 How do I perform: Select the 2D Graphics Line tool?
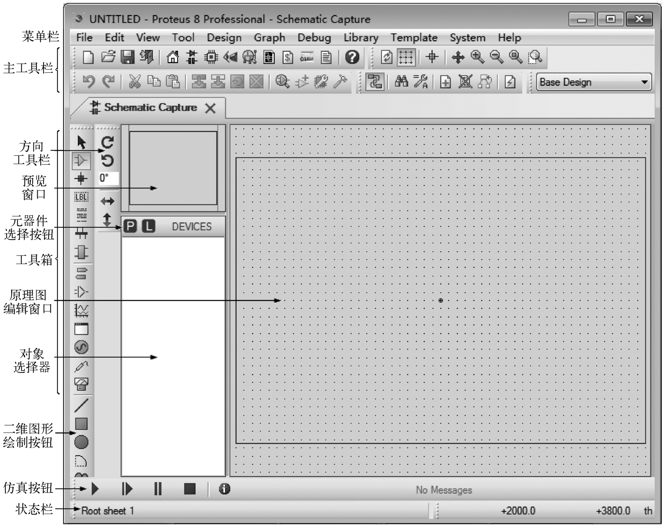[x=81, y=405]
